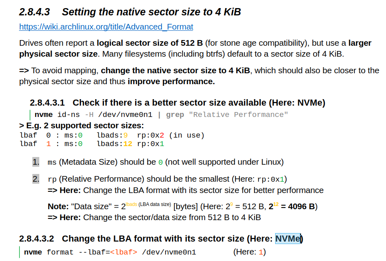Click the highlighted word NVMe in heading 2.8.4.3.2
Viewport: 386px width, 261px height.
click(x=288, y=239)
